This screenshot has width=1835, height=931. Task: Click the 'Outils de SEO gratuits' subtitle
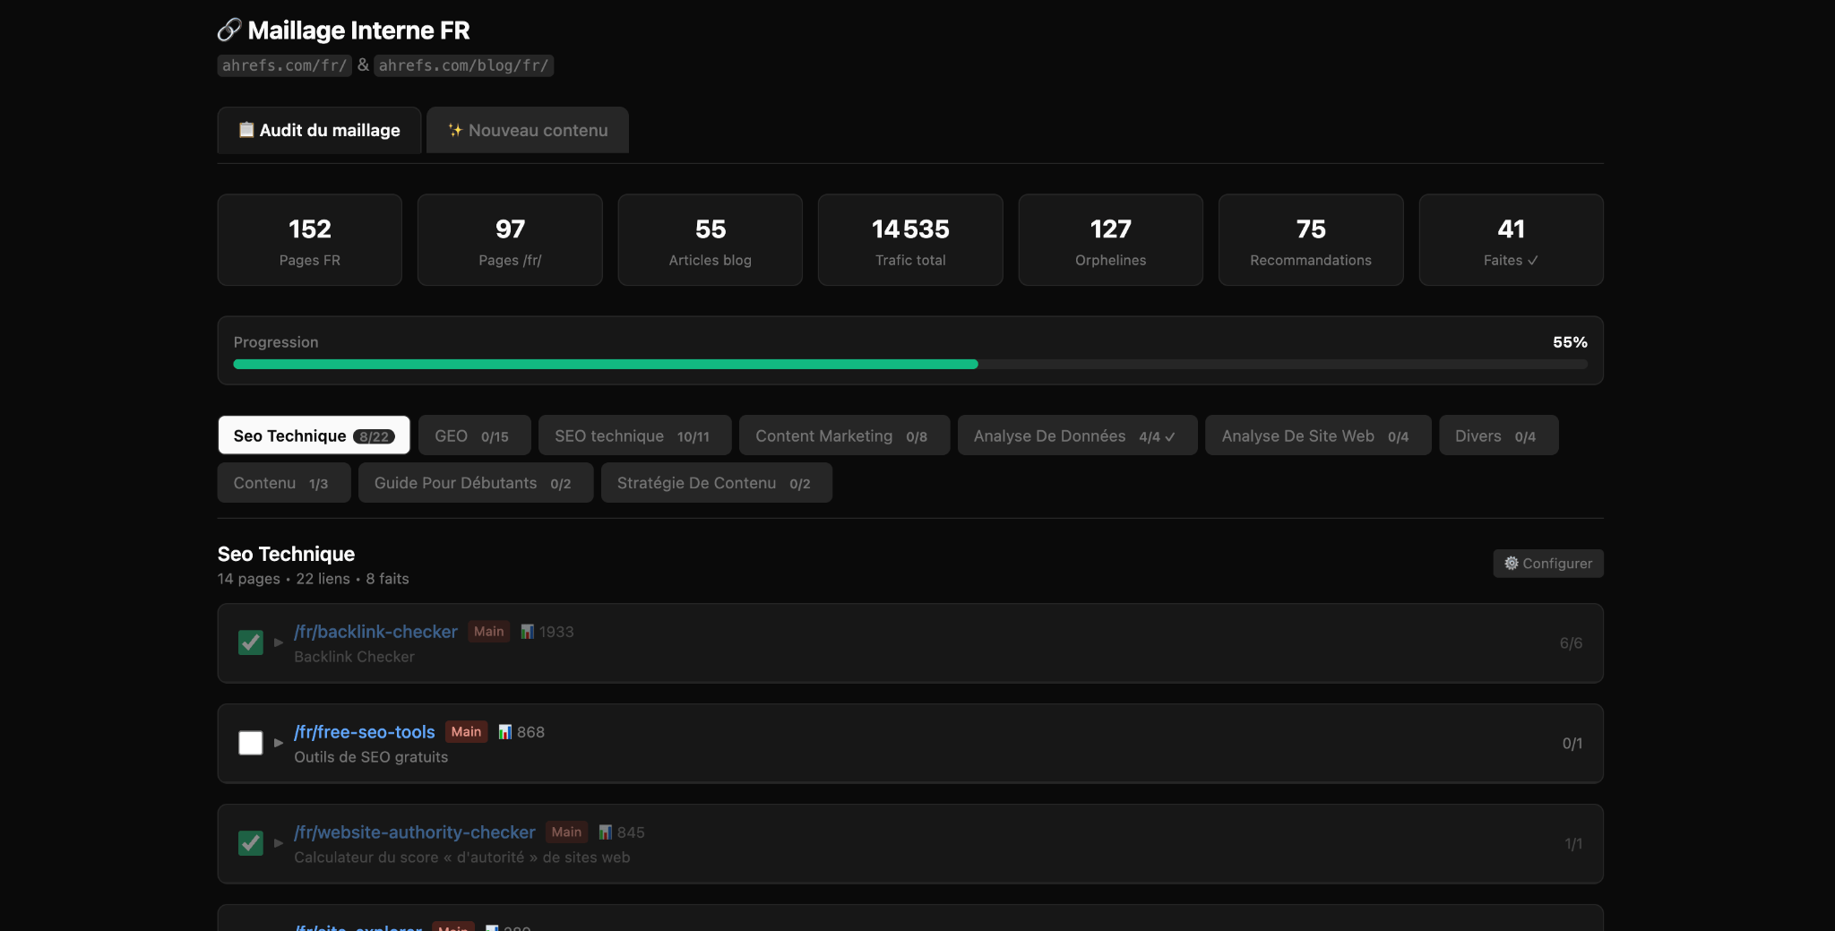[x=371, y=757]
